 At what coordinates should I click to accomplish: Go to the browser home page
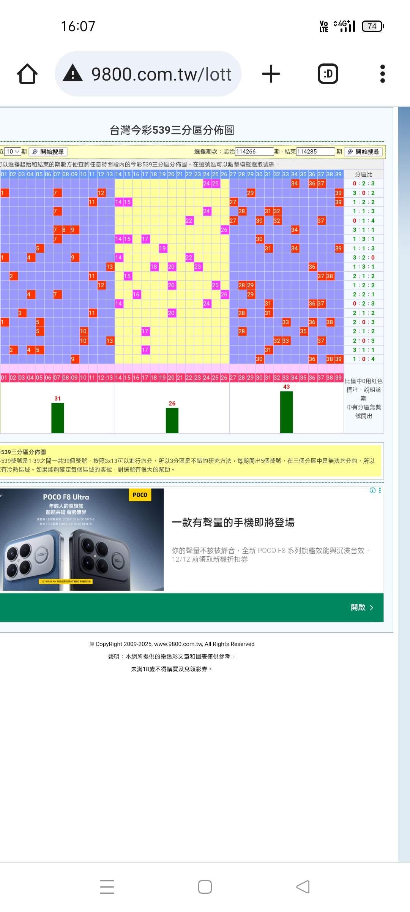click(27, 74)
